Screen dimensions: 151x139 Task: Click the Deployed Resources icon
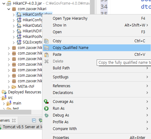point(4,92)
